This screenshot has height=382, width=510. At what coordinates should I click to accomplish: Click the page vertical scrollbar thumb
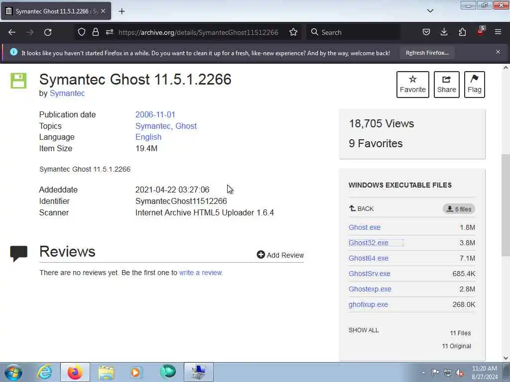[506, 205]
